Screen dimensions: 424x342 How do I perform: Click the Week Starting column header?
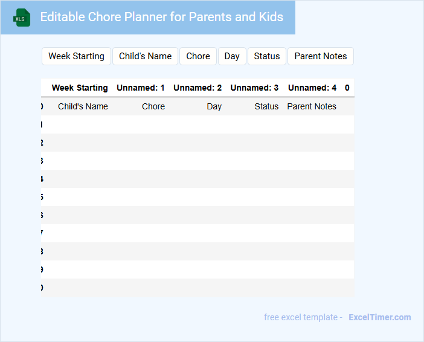pos(80,88)
